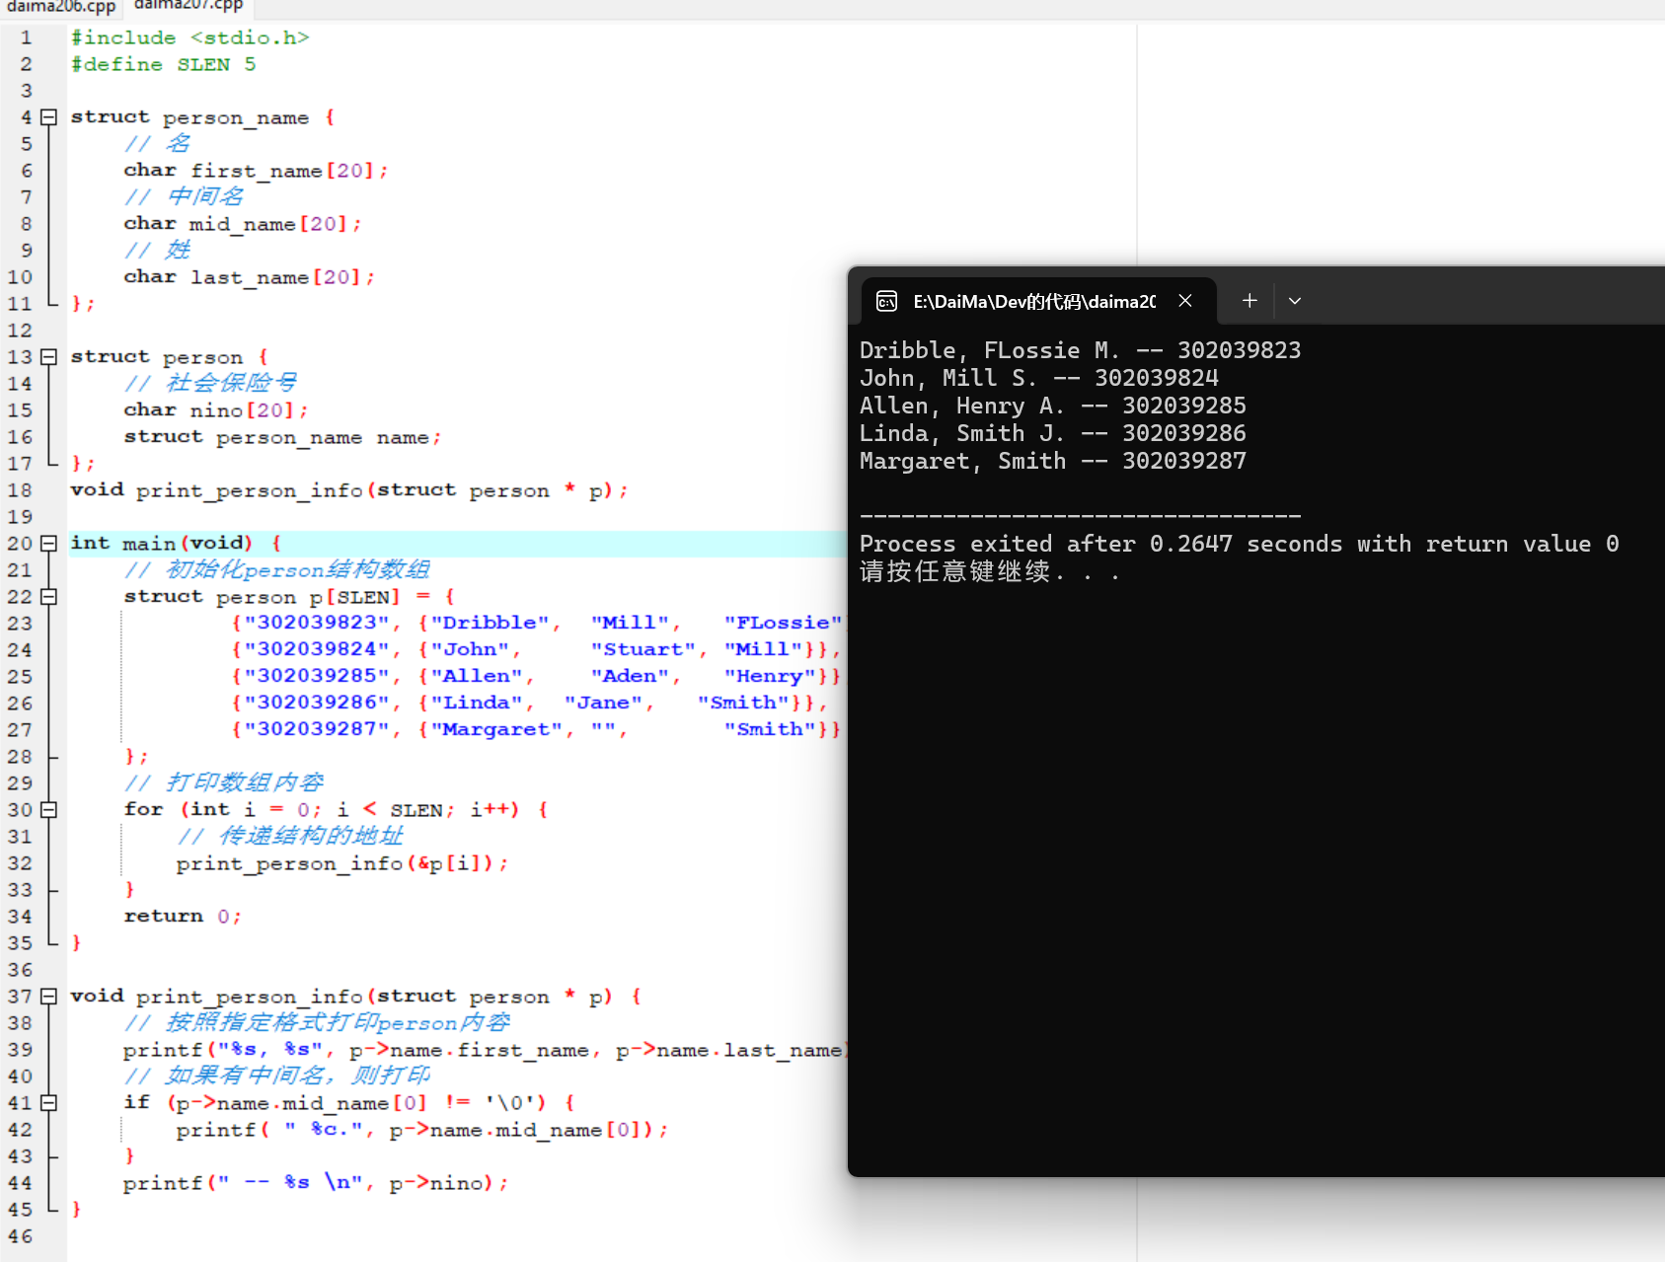
Task: Click the comment "// 社会保险号"
Action: [210, 383]
